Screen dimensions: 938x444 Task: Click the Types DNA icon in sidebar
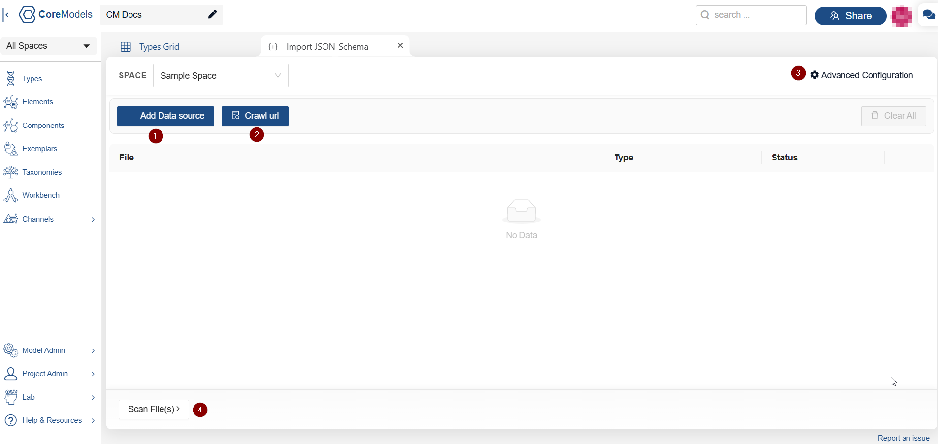click(x=10, y=79)
